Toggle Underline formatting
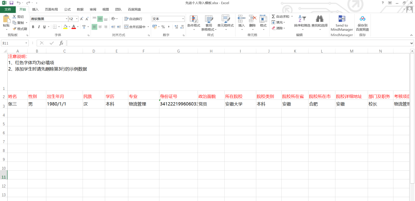415x201 pixels. pyautogui.click(x=45, y=27)
